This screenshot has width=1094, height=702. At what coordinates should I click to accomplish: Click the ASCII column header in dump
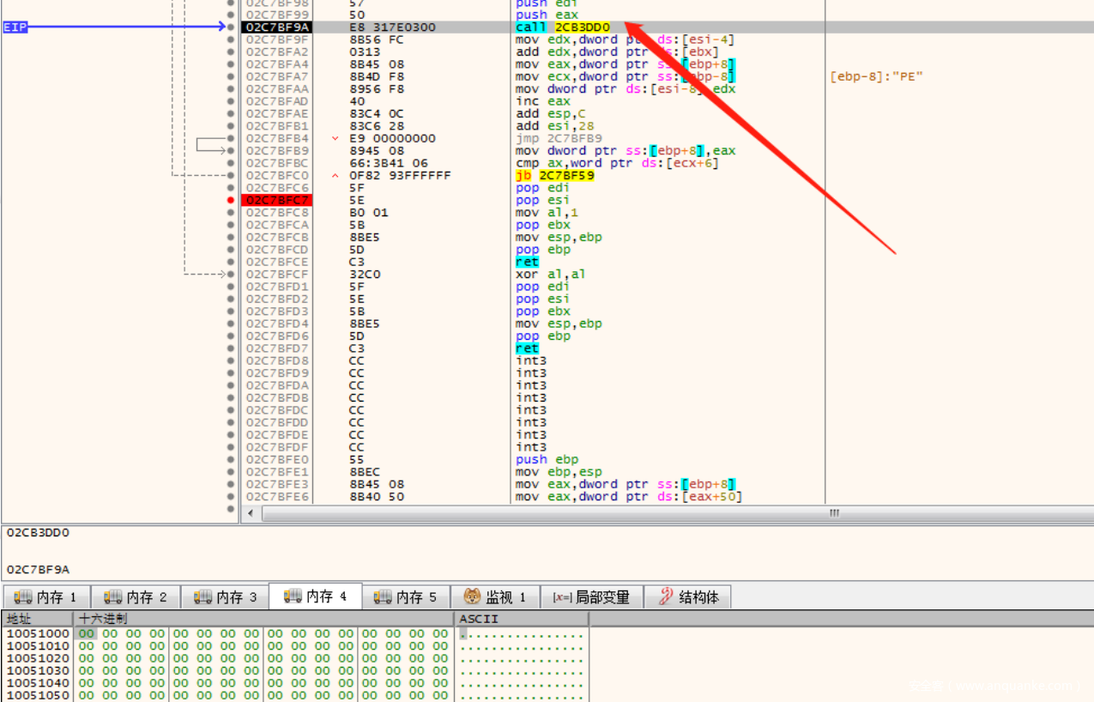(x=479, y=619)
